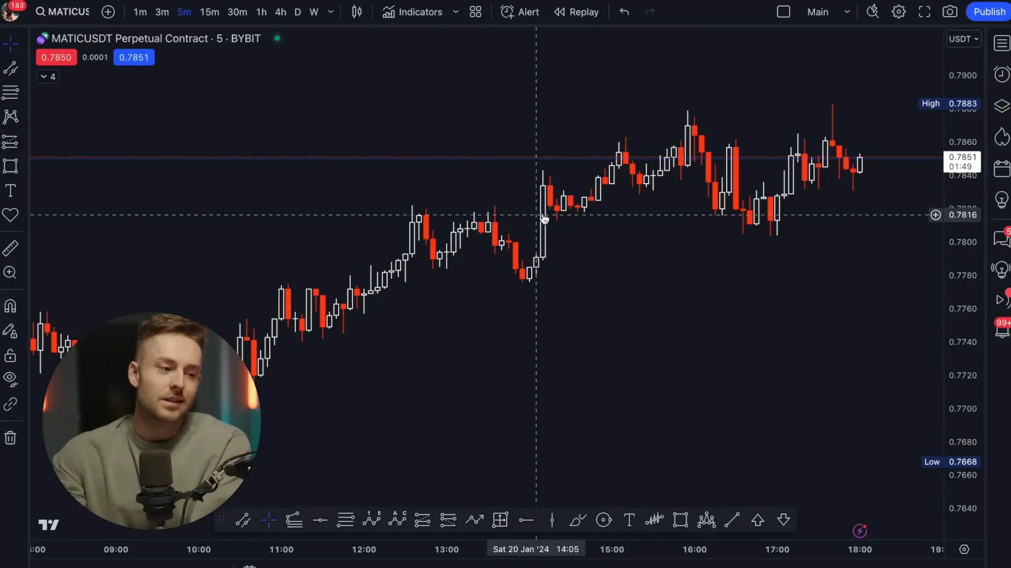Open the object tree layers panel

pyautogui.click(x=1001, y=106)
